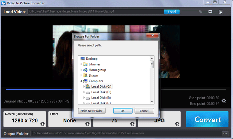
Task: Click the End point 00:00:24 text
Action: coord(204,104)
